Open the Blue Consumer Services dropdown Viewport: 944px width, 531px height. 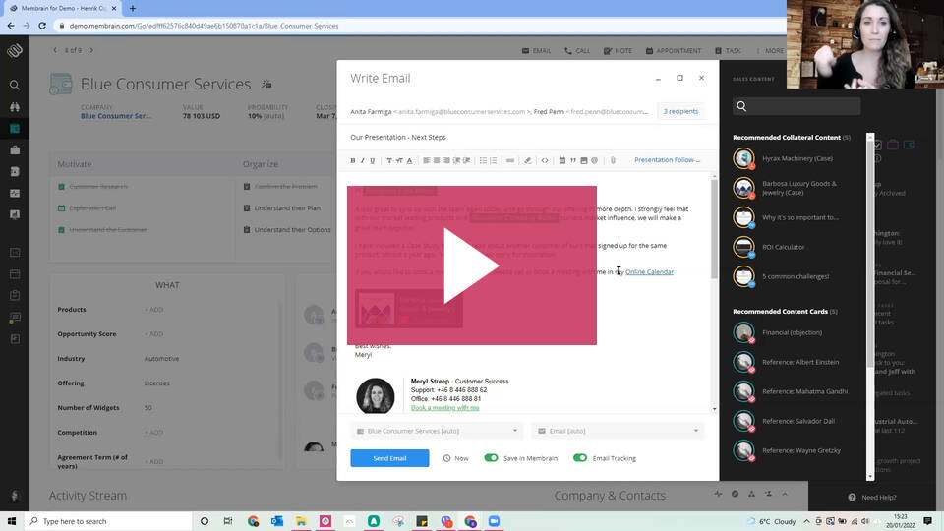click(437, 431)
